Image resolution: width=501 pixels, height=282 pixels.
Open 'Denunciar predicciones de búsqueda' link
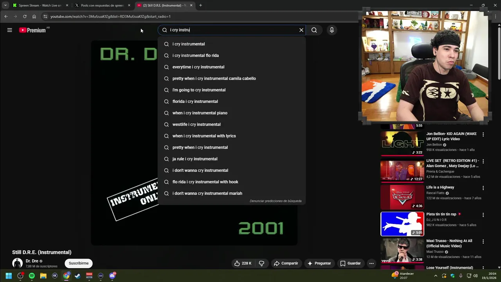[276, 201]
